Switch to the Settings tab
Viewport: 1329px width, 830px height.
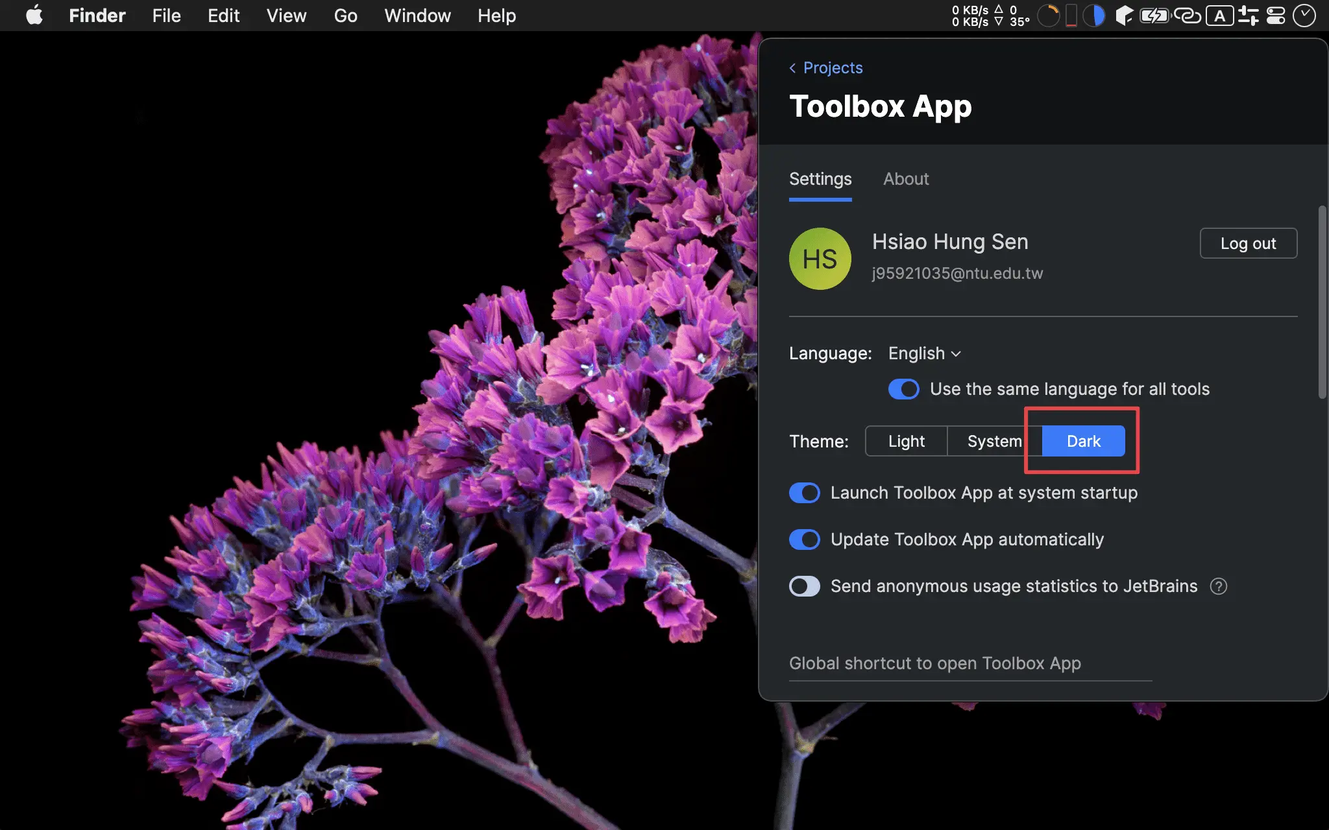[820, 179]
